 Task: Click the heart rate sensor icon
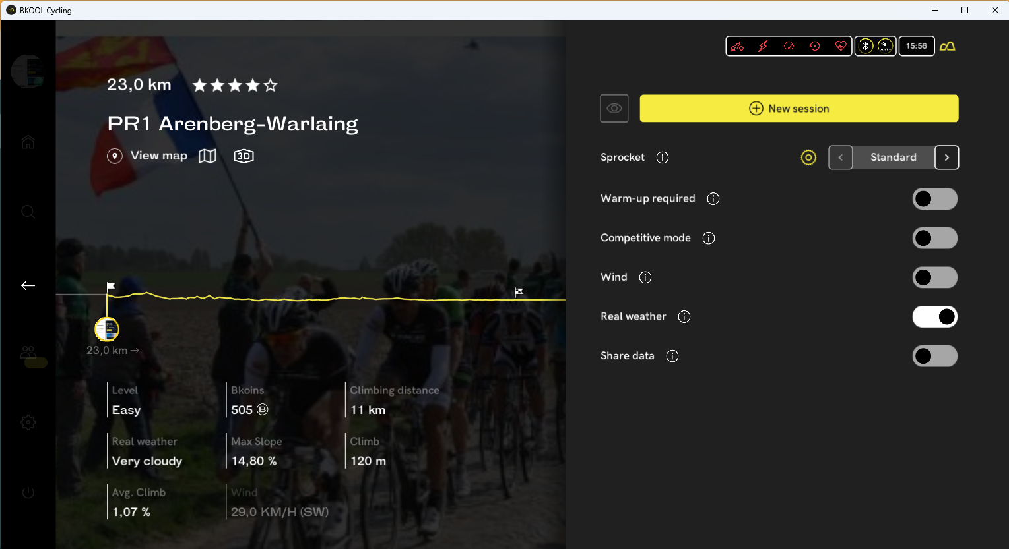[x=840, y=46]
